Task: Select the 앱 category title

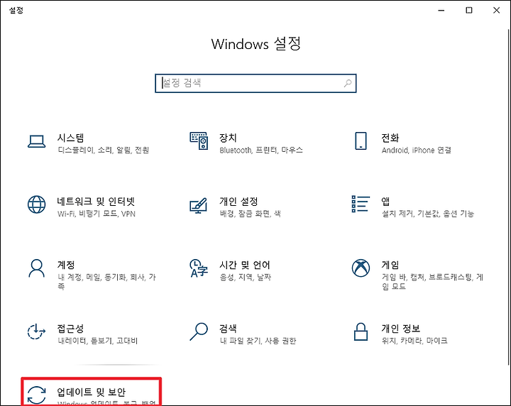Action: pyautogui.click(x=385, y=202)
